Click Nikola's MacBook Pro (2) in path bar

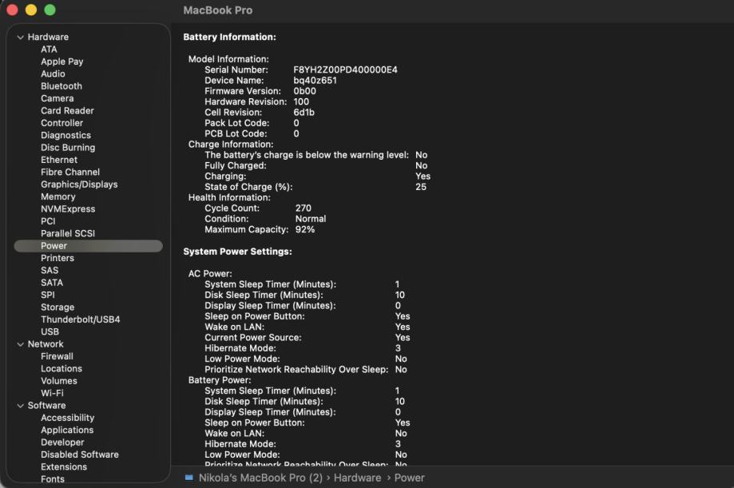coord(260,478)
